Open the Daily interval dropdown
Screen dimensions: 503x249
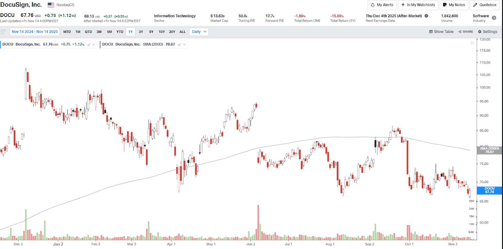coord(199,32)
